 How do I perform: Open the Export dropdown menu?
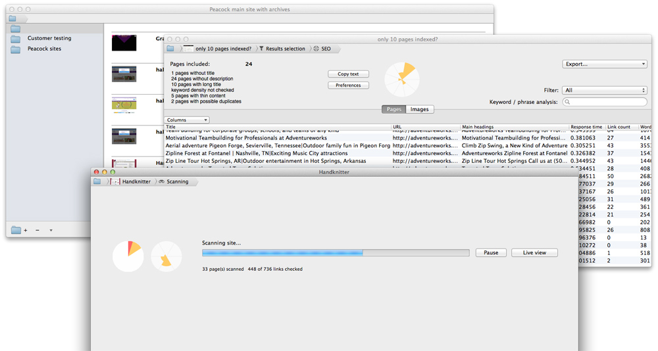605,64
